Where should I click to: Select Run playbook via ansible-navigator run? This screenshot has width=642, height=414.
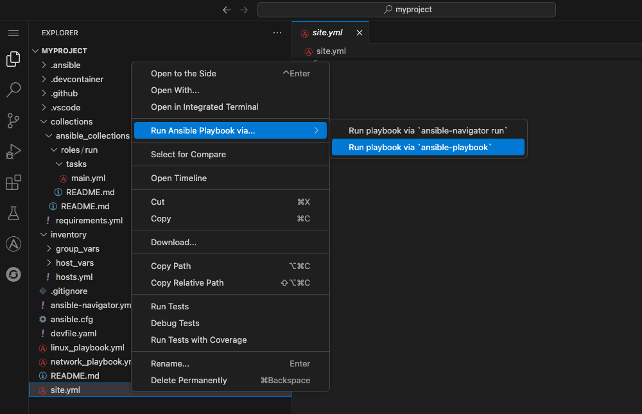click(x=428, y=130)
